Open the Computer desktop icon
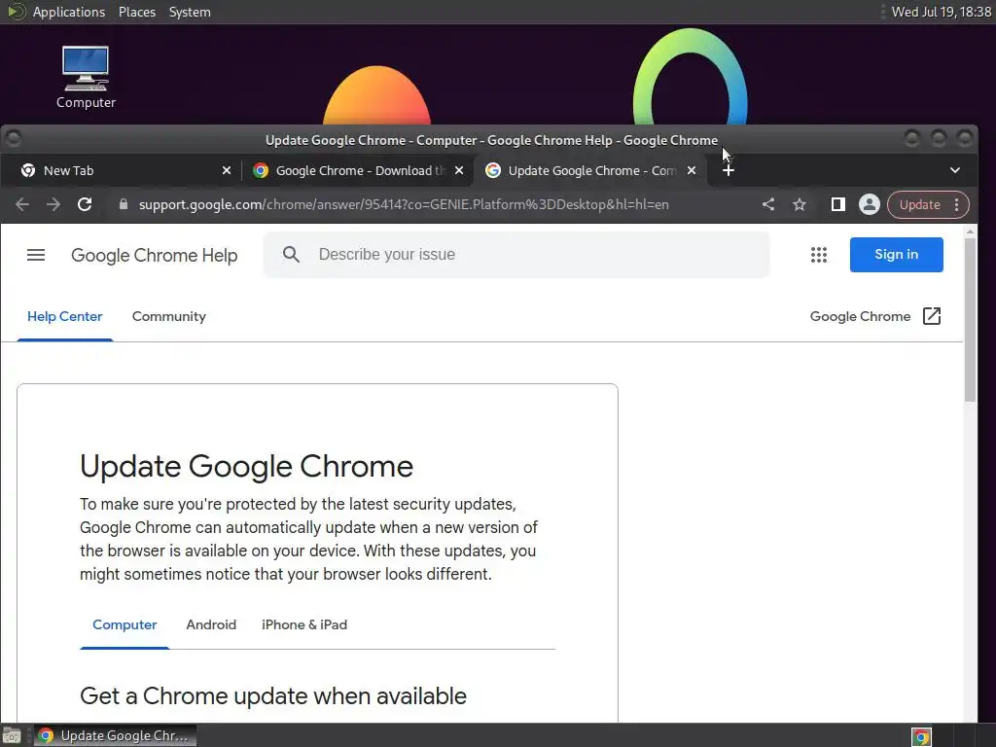This screenshot has height=747, width=996. [86, 78]
